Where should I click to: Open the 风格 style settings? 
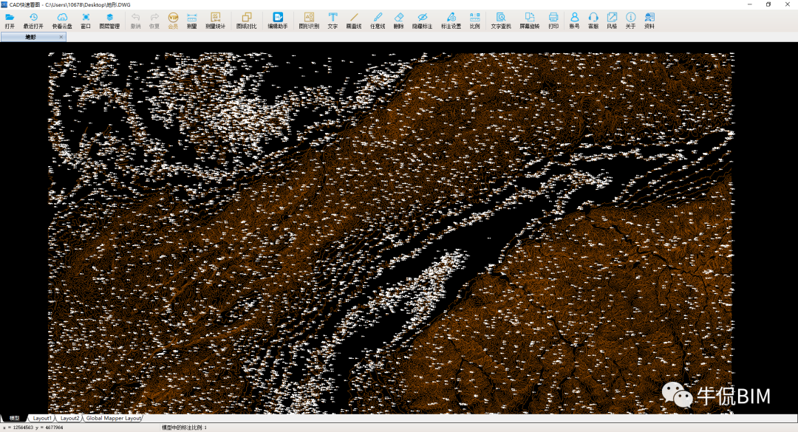[x=612, y=21]
